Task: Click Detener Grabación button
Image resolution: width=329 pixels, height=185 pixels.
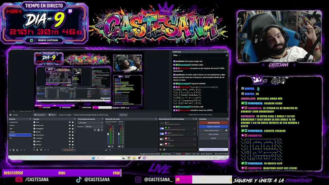Action: pyautogui.click(x=213, y=127)
